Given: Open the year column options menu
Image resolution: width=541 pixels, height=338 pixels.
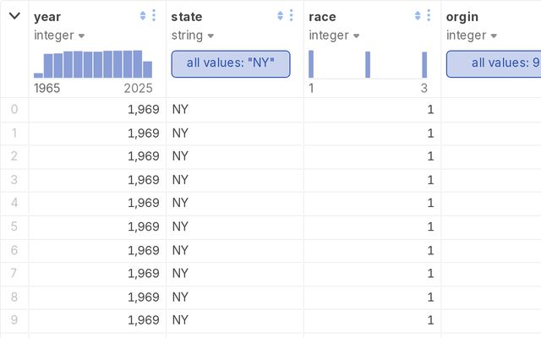Looking at the screenshot, I should [154, 15].
